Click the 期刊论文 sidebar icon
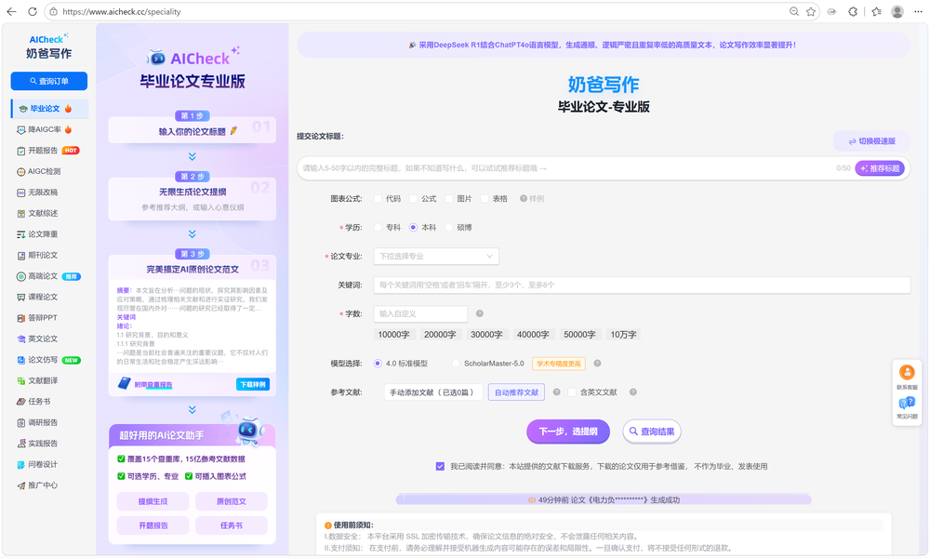Image resolution: width=930 pixels, height=558 pixels. [x=20, y=255]
